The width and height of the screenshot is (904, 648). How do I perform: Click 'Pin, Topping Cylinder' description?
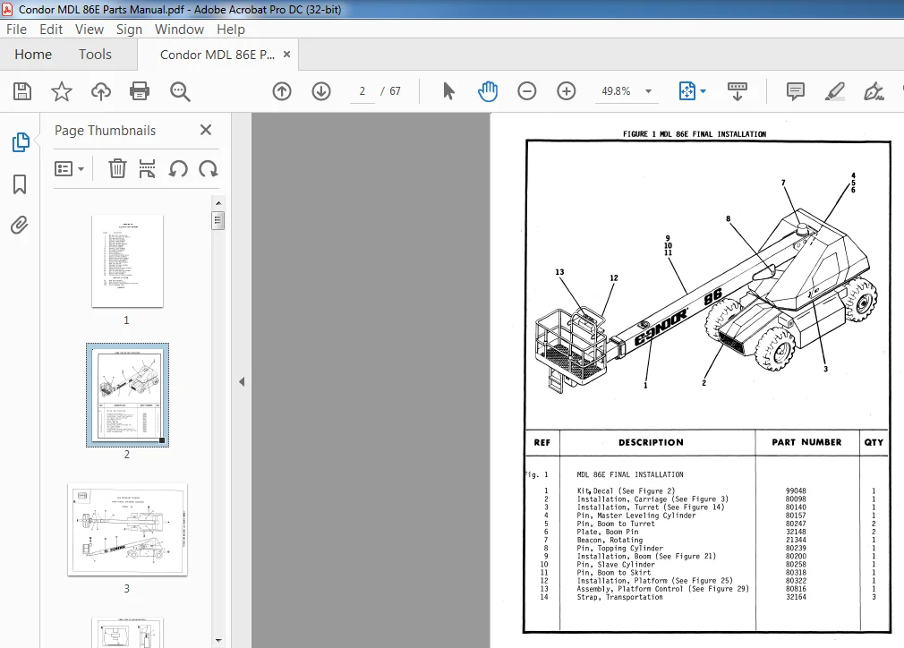point(619,549)
